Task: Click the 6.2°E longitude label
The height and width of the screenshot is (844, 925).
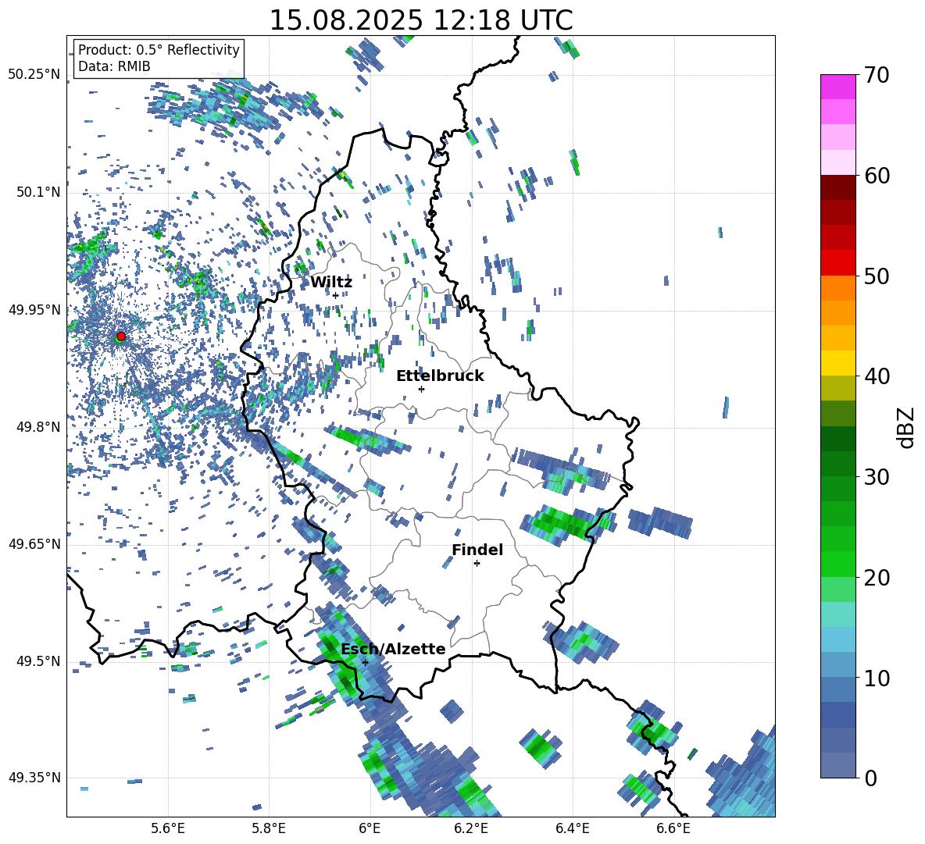Action: pos(471,829)
